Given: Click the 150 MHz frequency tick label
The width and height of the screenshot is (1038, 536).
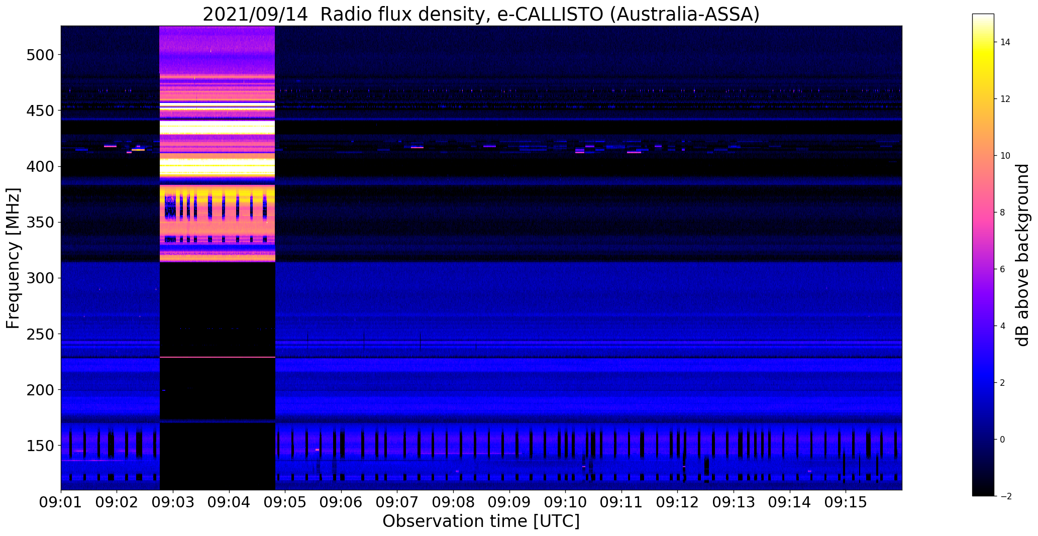Looking at the screenshot, I should click(39, 446).
